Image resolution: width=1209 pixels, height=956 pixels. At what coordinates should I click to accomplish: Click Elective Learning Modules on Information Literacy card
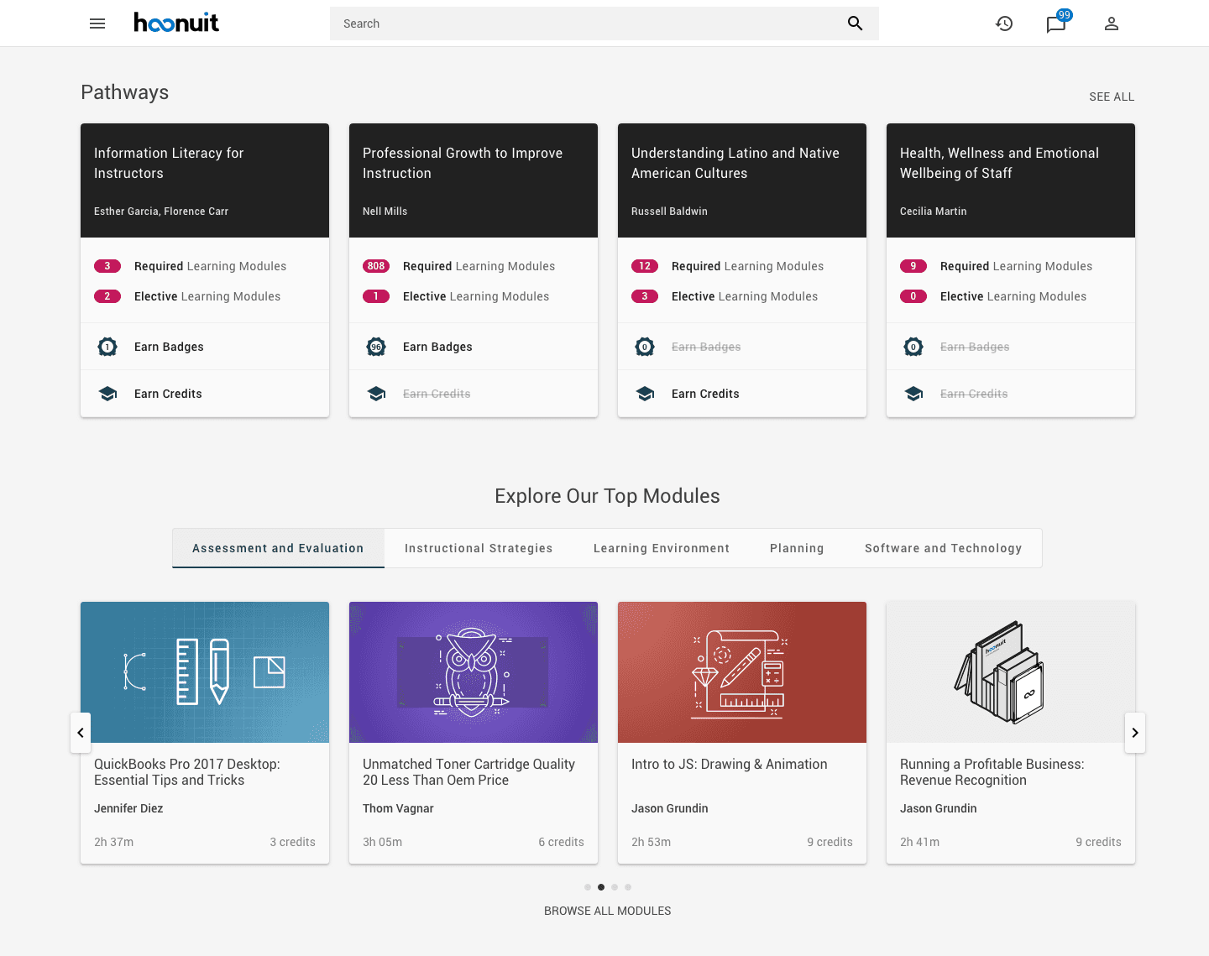pyautogui.click(x=207, y=296)
